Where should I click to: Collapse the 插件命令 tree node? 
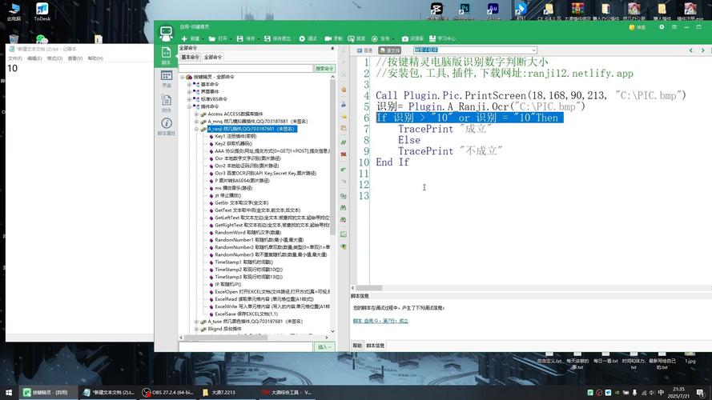[x=189, y=106]
